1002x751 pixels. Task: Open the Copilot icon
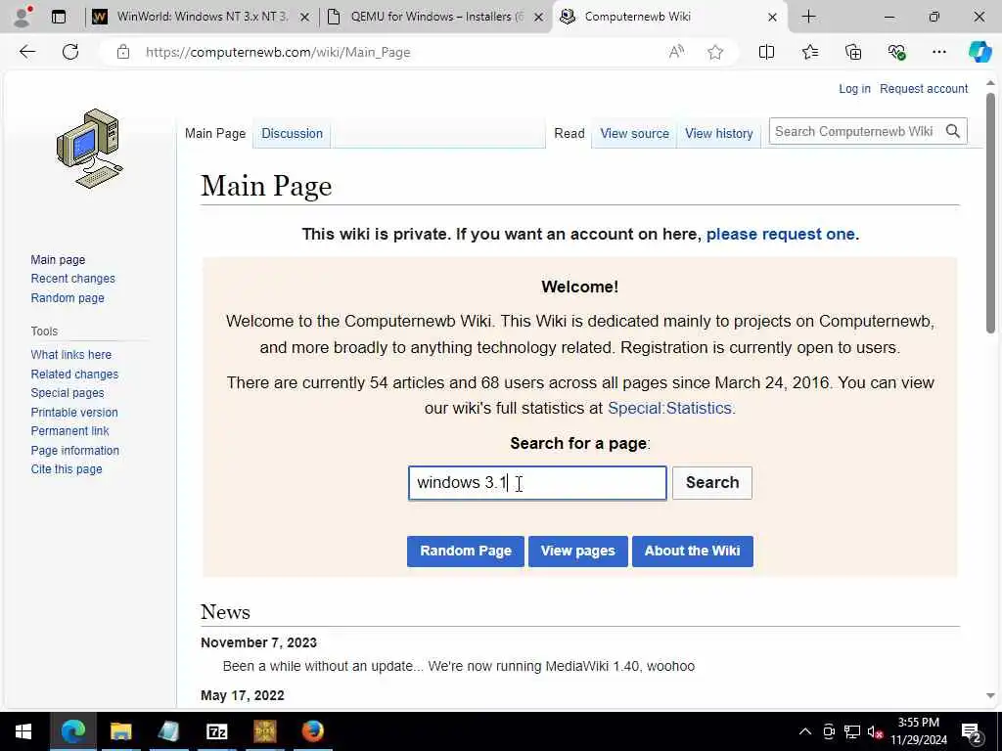point(979,52)
